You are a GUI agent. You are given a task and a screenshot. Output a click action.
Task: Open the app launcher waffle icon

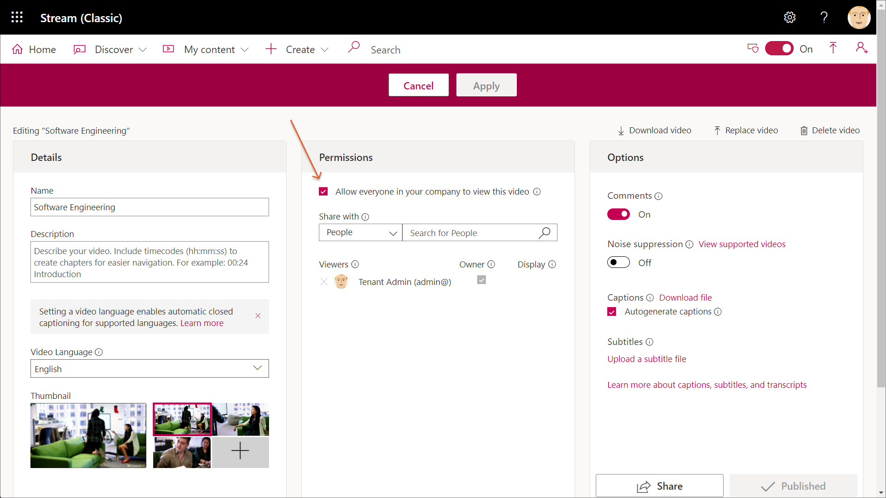[17, 18]
